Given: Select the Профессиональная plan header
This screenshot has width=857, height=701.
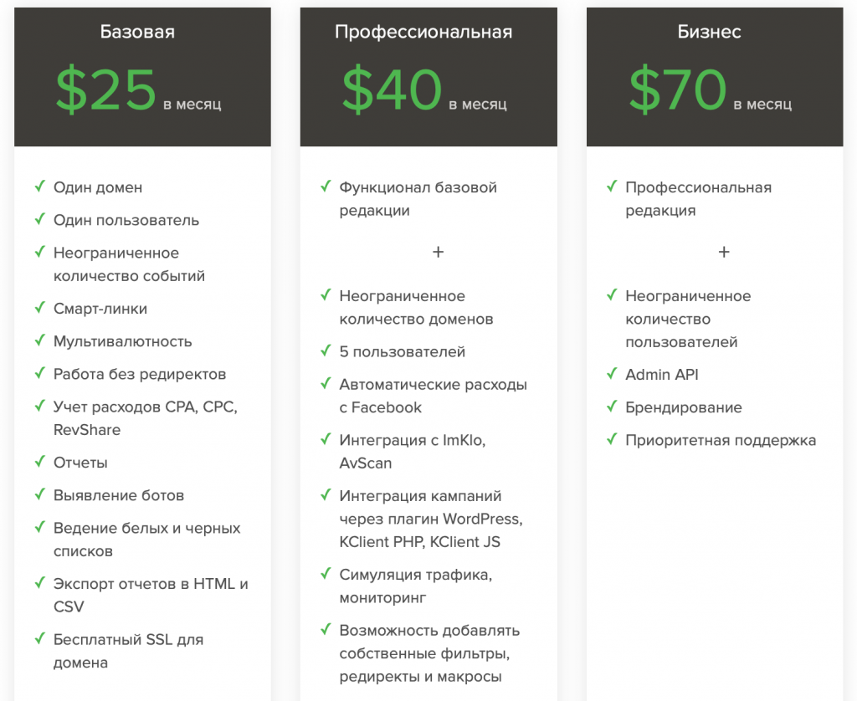Looking at the screenshot, I should coord(423,32).
